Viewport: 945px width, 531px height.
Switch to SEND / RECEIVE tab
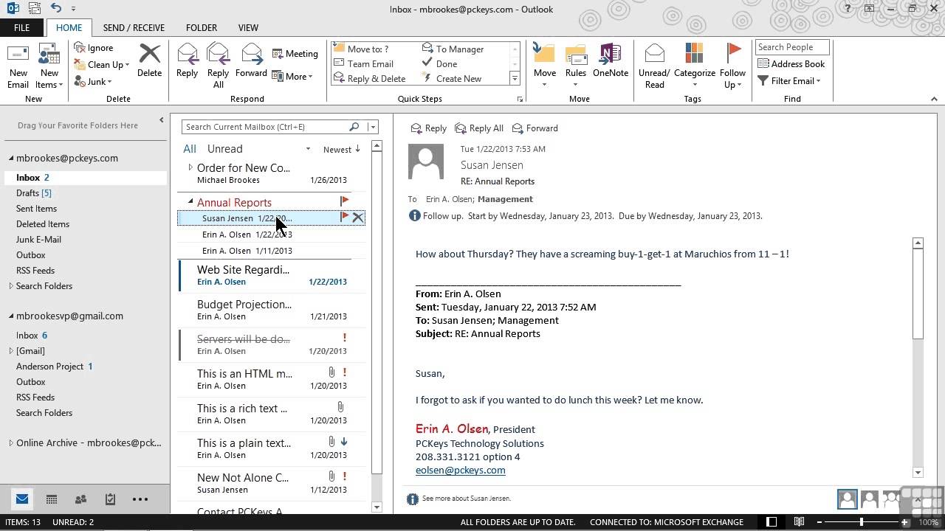click(134, 28)
